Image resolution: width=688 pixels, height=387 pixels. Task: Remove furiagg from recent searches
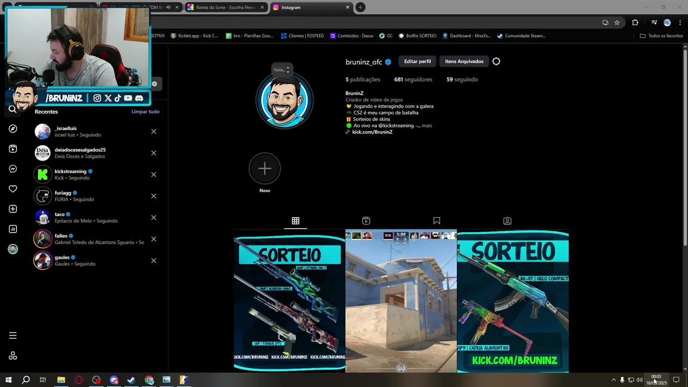click(154, 196)
